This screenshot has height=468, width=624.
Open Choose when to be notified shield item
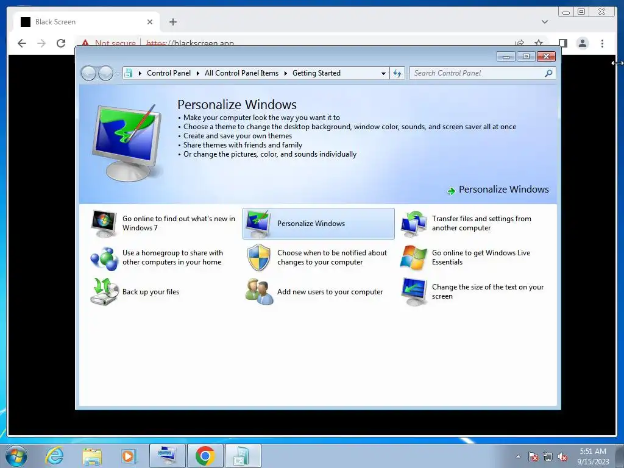click(318, 258)
